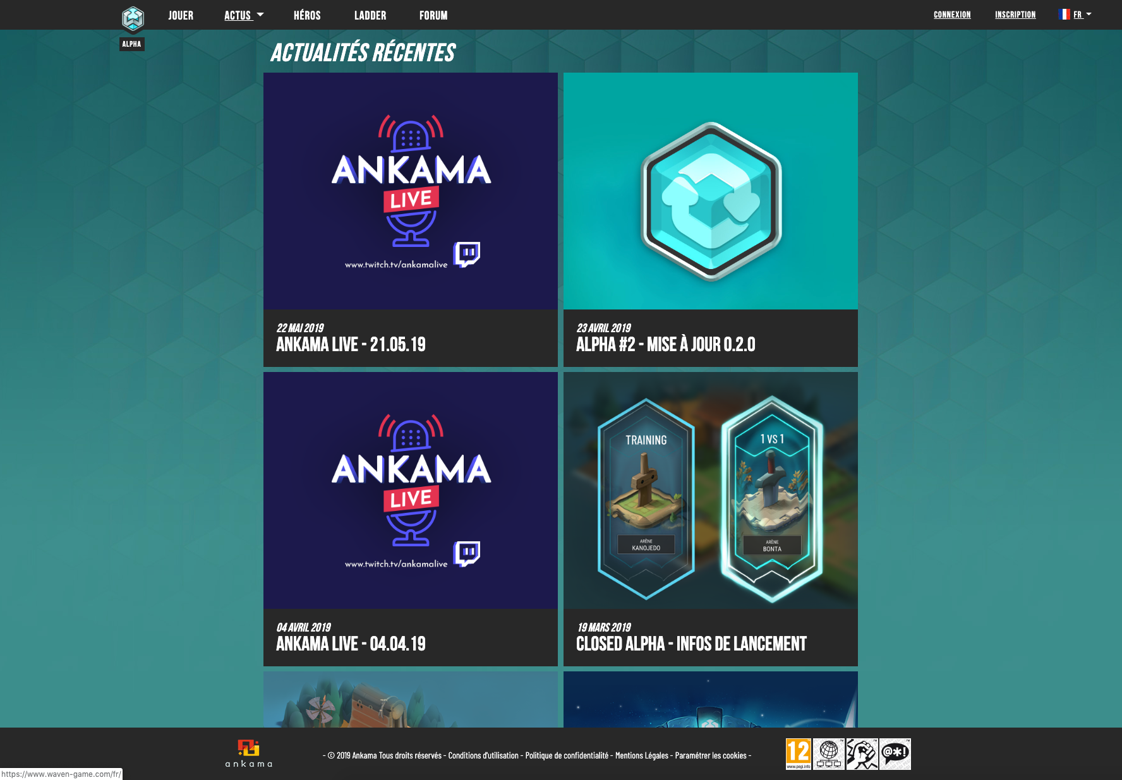Screen dimensions: 1122x780
Task: Navigate to the FORUM
Action: coord(433,15)
